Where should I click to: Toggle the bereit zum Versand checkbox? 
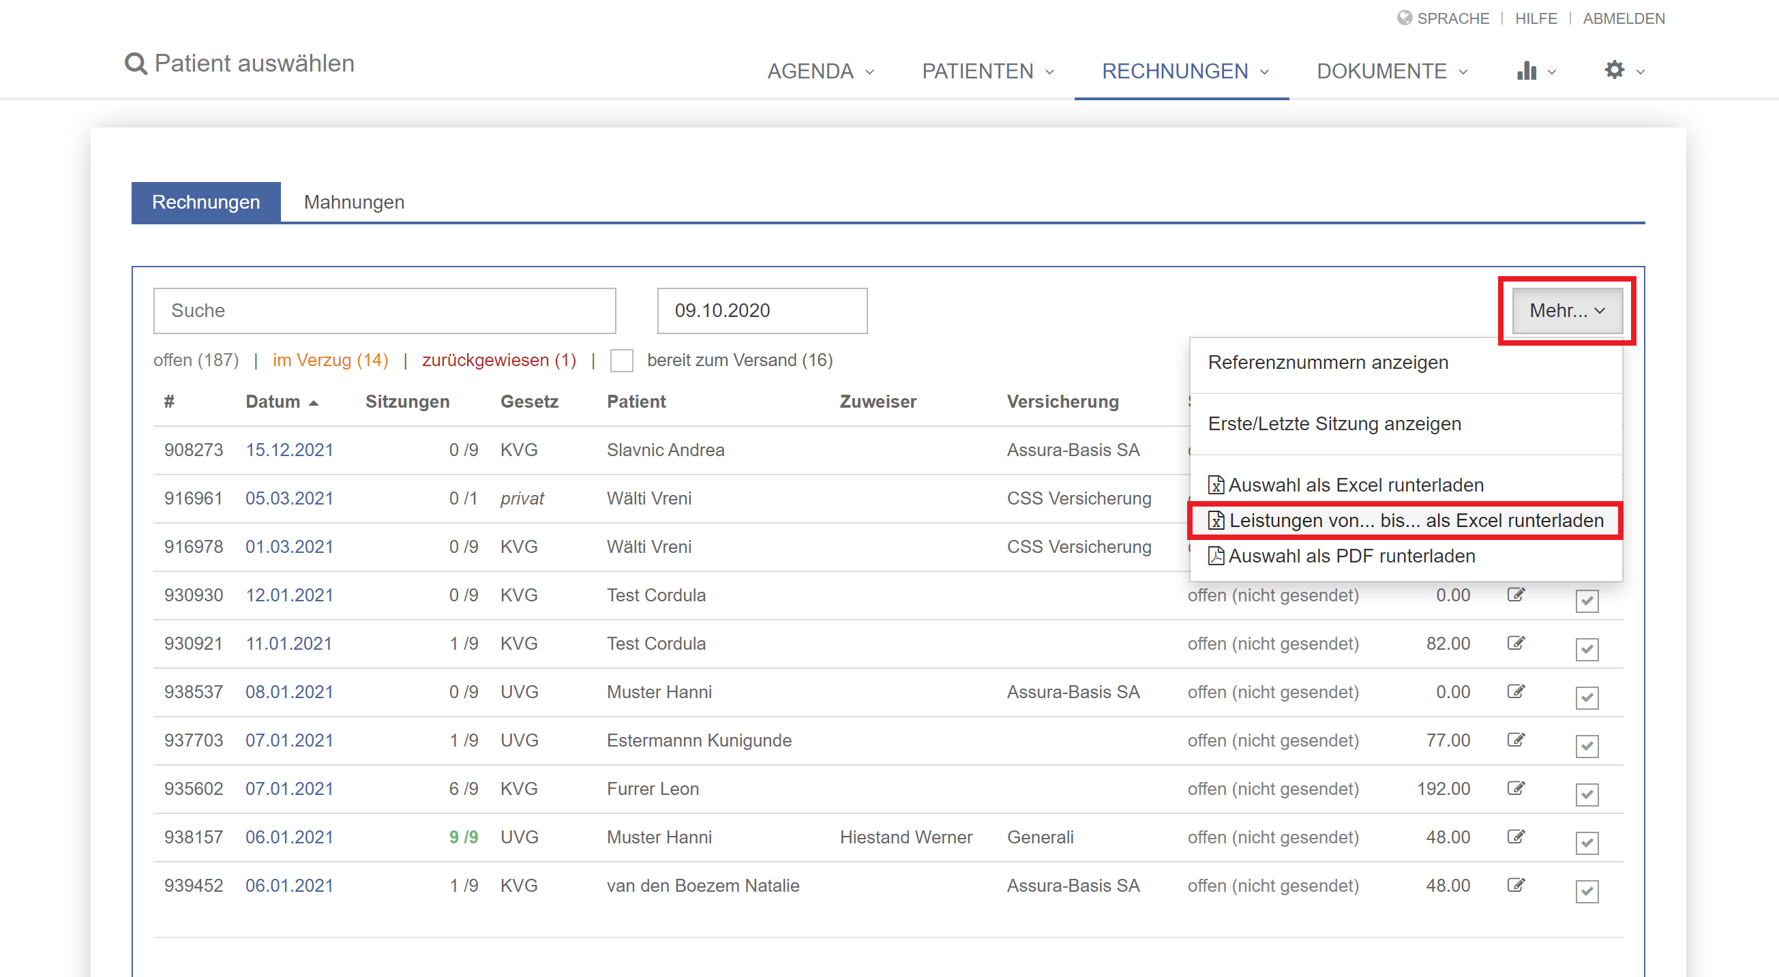622,361
